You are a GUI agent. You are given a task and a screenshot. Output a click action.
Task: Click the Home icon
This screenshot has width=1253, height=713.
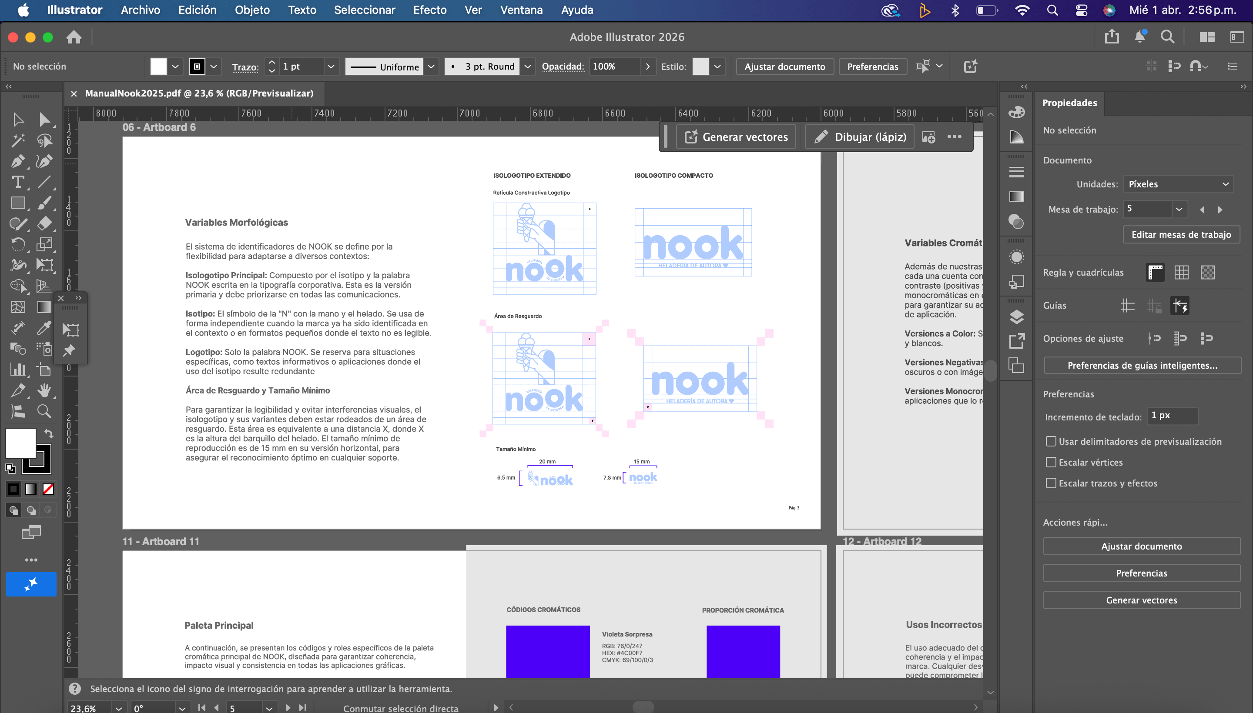[74, 37]
